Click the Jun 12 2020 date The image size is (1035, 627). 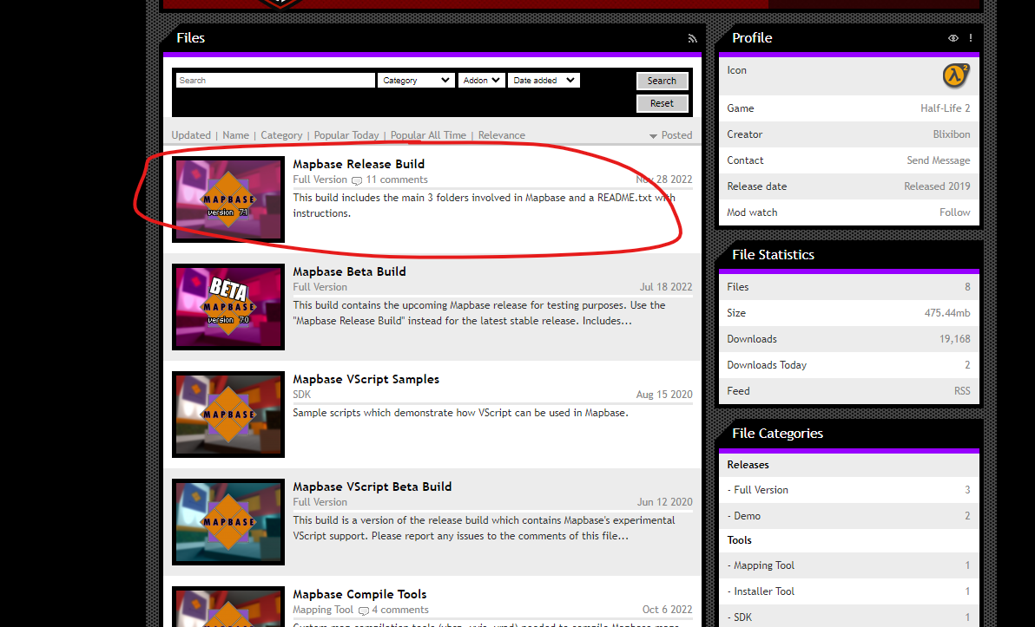[665, 502]
